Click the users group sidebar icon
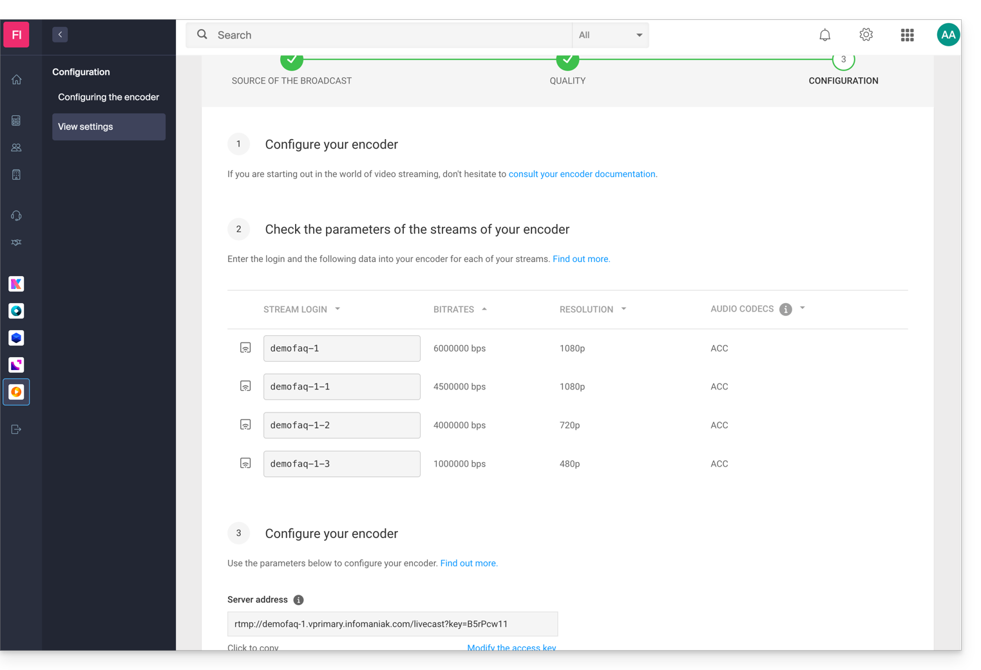 pyautogui.click(x=17, y=148)
